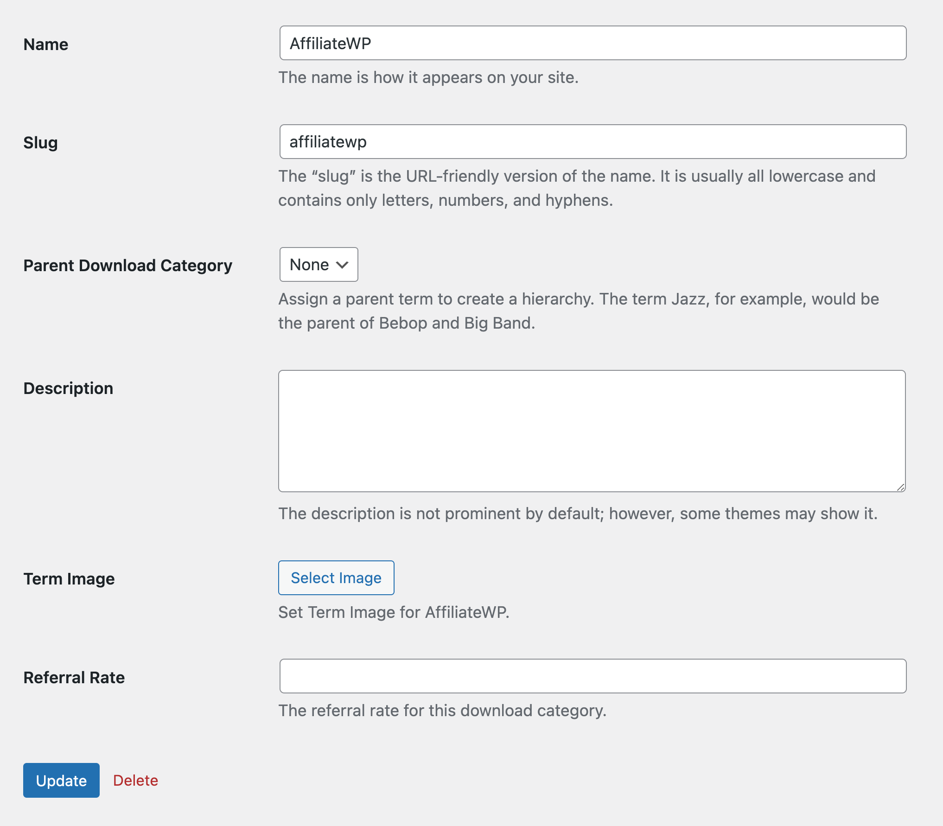Click the red Delete link
The image size is (943, 826).
[136, 781]
